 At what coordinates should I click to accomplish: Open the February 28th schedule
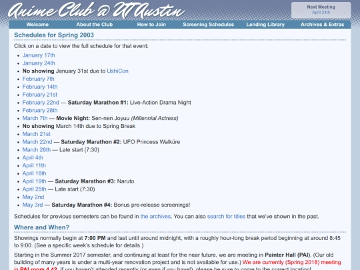coord(40,111)
